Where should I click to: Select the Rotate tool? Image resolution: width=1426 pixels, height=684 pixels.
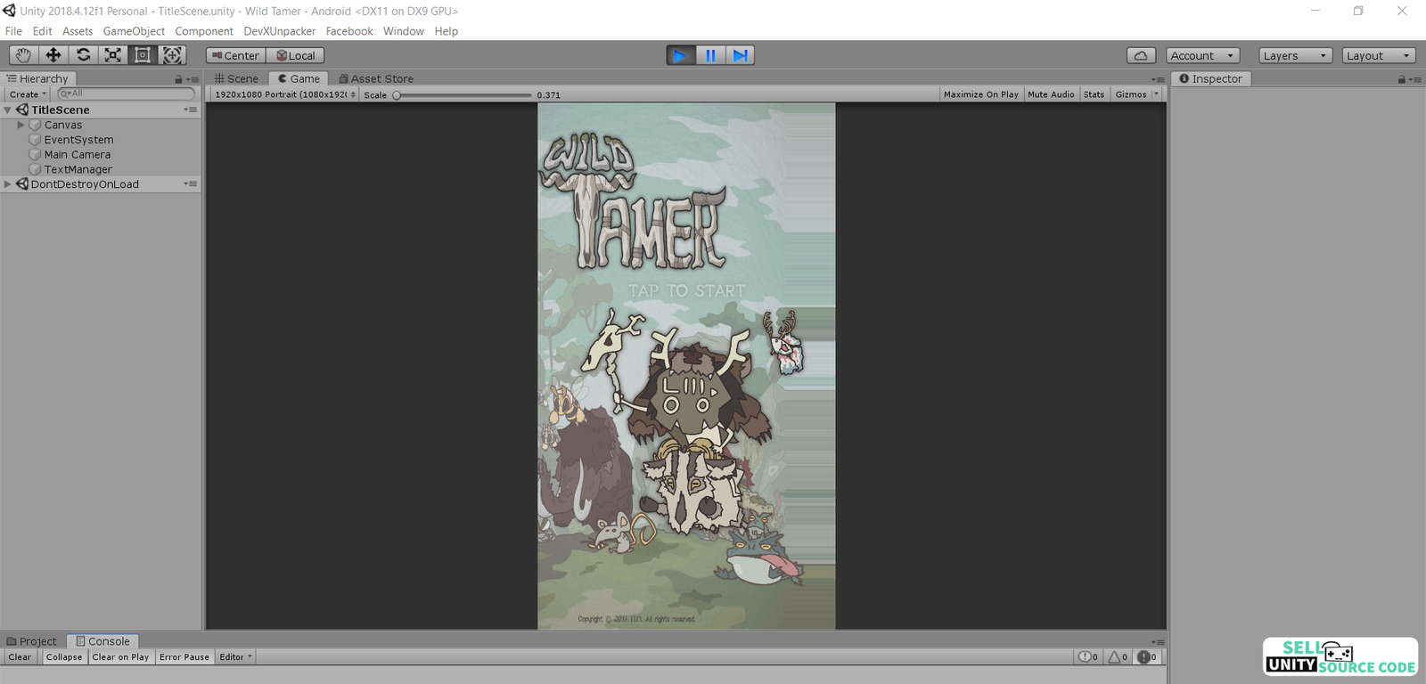pyautogui.click(x=83, y=55)
